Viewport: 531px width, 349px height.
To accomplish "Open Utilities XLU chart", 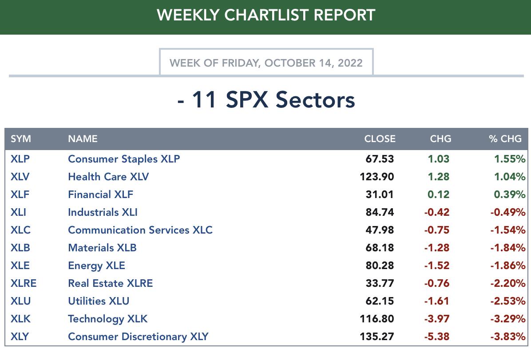I will (99, 301).
